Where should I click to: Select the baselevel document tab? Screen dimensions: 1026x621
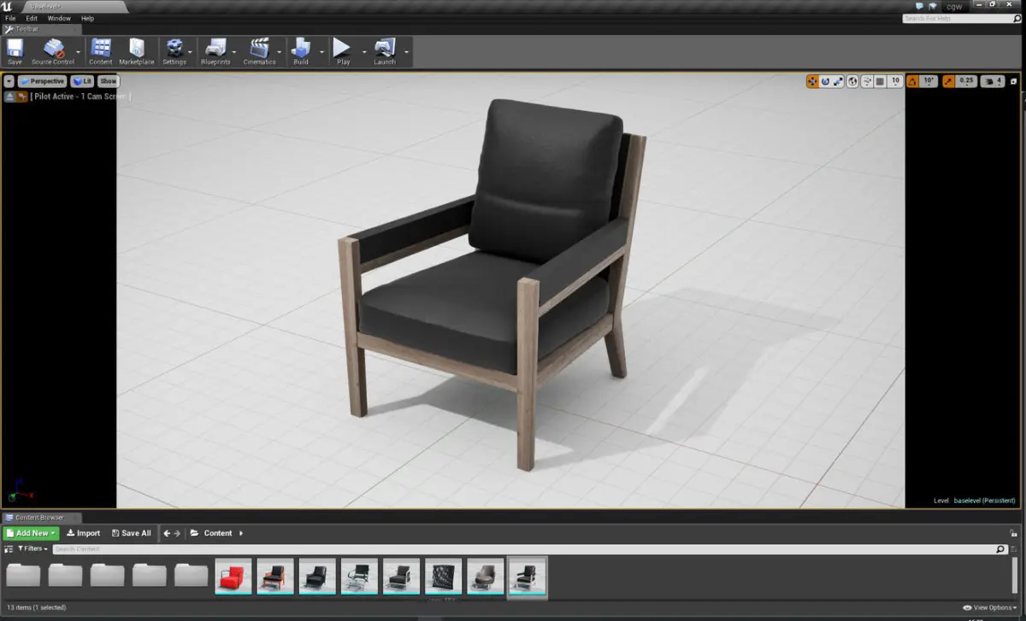(x=74, y=7)
